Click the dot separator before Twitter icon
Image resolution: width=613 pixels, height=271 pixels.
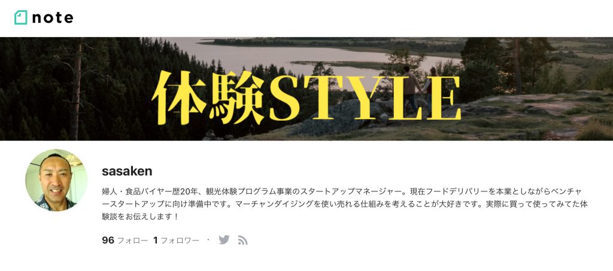(x=208, y=239)
